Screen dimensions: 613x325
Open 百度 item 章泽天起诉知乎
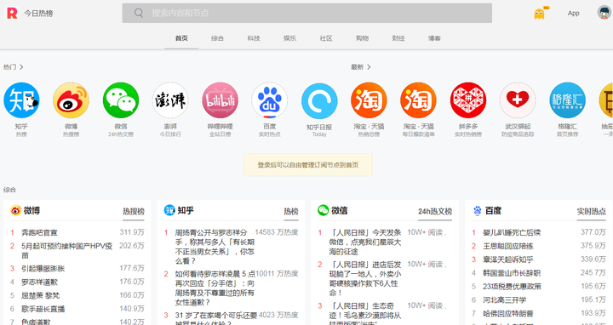tap(508, 259)
